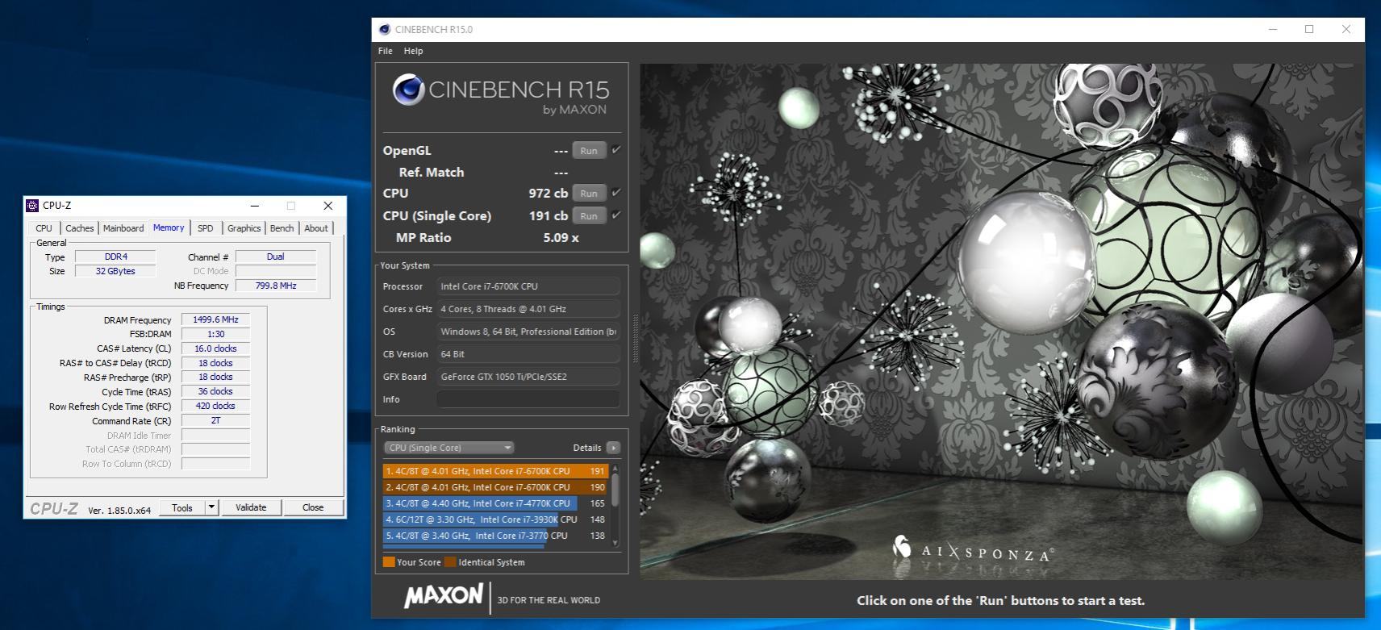
Task: Toggle the OpenGL test checkbox
Action: [x=616, y=150]
